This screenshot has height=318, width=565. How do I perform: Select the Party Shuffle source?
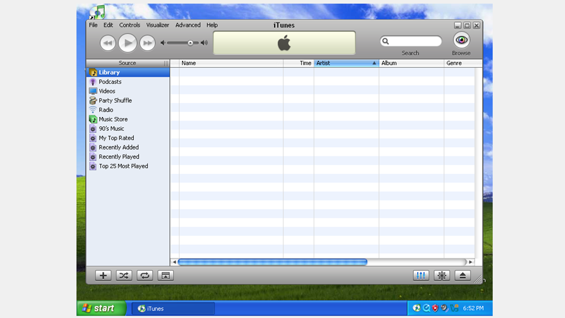tap(115, 101)
